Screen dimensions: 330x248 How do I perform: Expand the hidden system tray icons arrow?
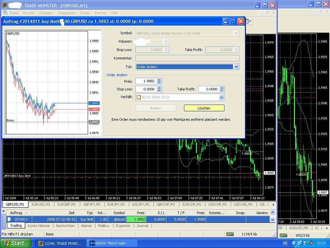[294, 243]
